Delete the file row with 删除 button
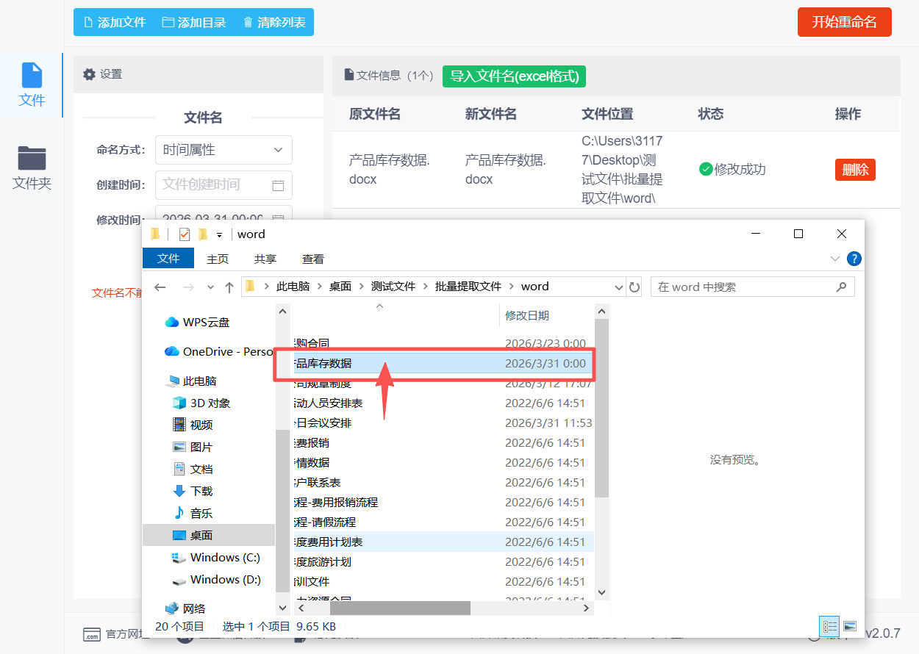 854,170
